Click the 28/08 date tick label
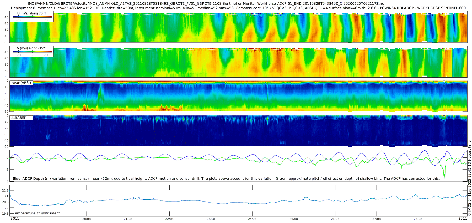 coord(418,219)
